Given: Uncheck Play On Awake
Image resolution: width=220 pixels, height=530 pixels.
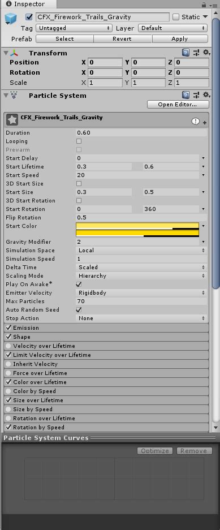Looking at the screenshot, I should pos(79,285).
